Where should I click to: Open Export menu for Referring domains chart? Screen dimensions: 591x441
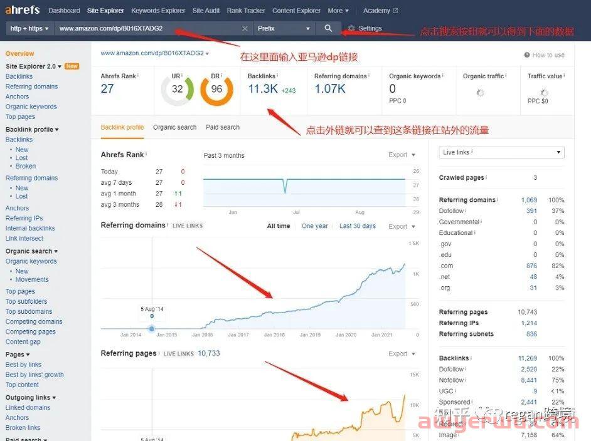(402, 226)
